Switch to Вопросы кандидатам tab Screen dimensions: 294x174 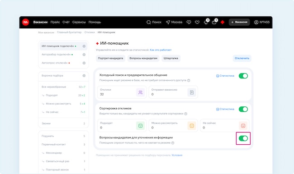pos(143,58)
